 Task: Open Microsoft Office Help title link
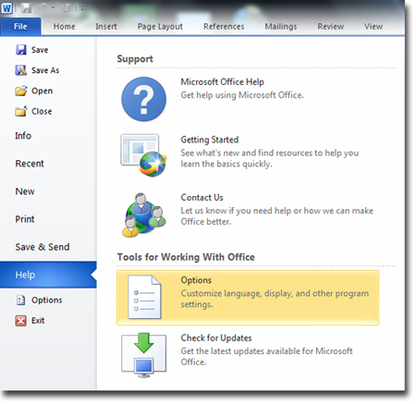(222, 82)
